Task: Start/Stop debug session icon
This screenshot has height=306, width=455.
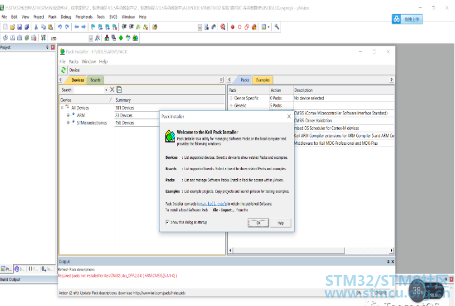Action: [223, 27]
